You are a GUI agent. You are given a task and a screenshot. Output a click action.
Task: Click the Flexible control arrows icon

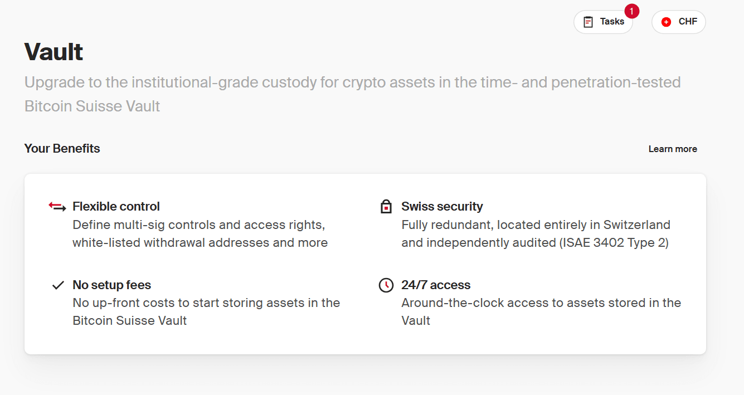[x=57, y=207]
